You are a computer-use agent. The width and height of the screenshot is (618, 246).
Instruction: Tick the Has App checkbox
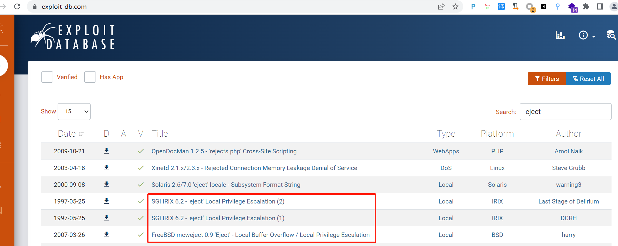[90, 77]
